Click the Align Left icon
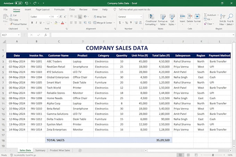The width and height of the screenshot is (236, 157). 71,23
